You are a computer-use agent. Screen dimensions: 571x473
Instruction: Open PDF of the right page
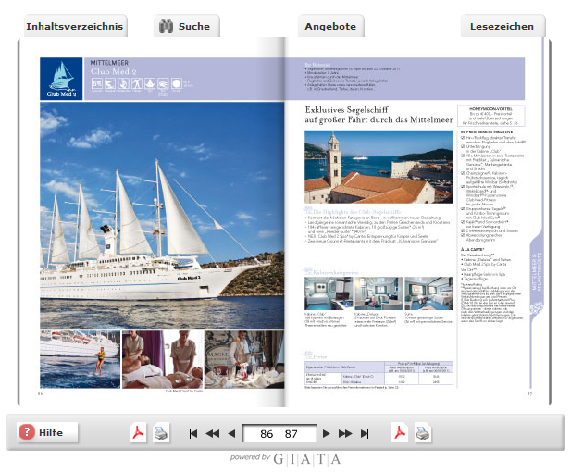[x=401, y=432]
